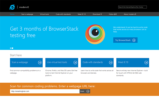
Task: Choose Download IE menu item
Action: [x=97, y=14]
